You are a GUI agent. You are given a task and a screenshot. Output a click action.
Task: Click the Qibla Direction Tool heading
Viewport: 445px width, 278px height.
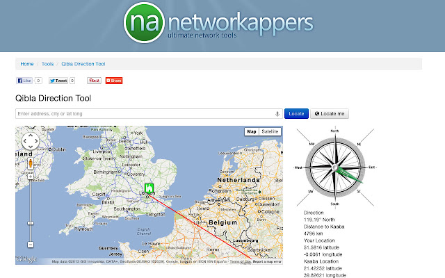click(x=53, y=98)
